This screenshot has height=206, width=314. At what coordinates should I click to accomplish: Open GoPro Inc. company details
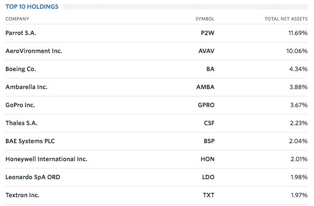[20, 105]
